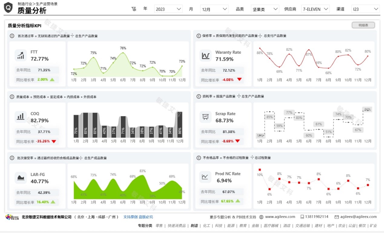Click the info icon beside 首次通过率 formula
Image resolution: width=384 pixels, height=233 pixels.
[12, 36]
